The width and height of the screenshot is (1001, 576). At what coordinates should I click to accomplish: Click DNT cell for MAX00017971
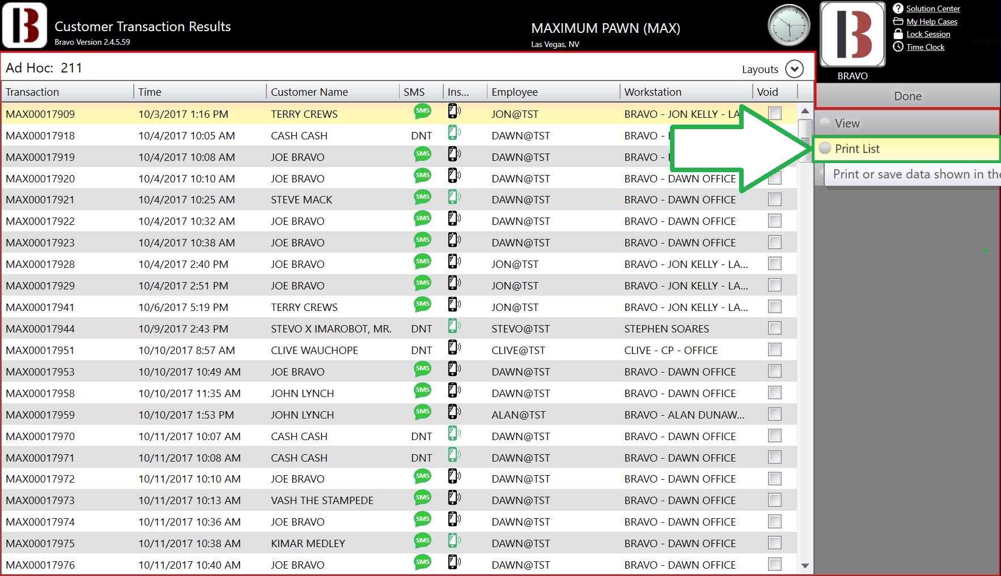coord(421,458)
